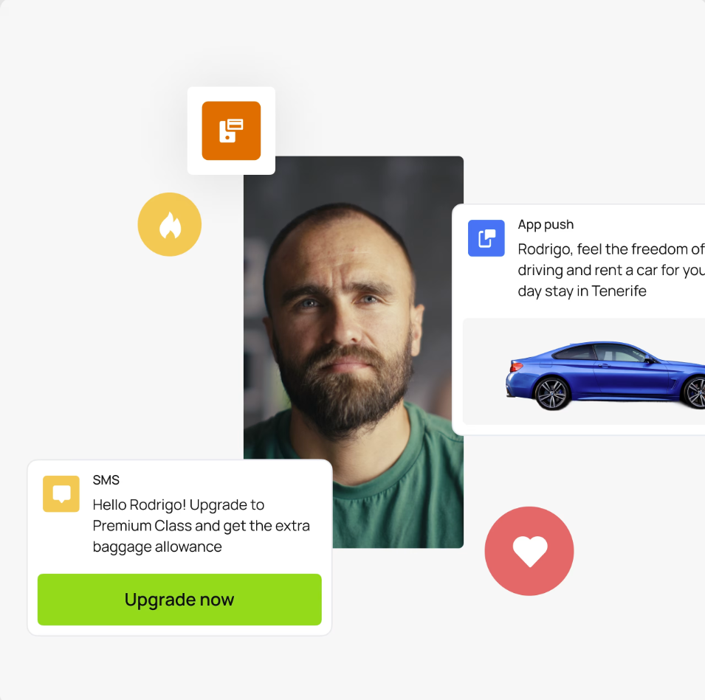Viewport: 705px width, 700px height.
Task: Click the blue App push icon
Action: tap(486, 238)
